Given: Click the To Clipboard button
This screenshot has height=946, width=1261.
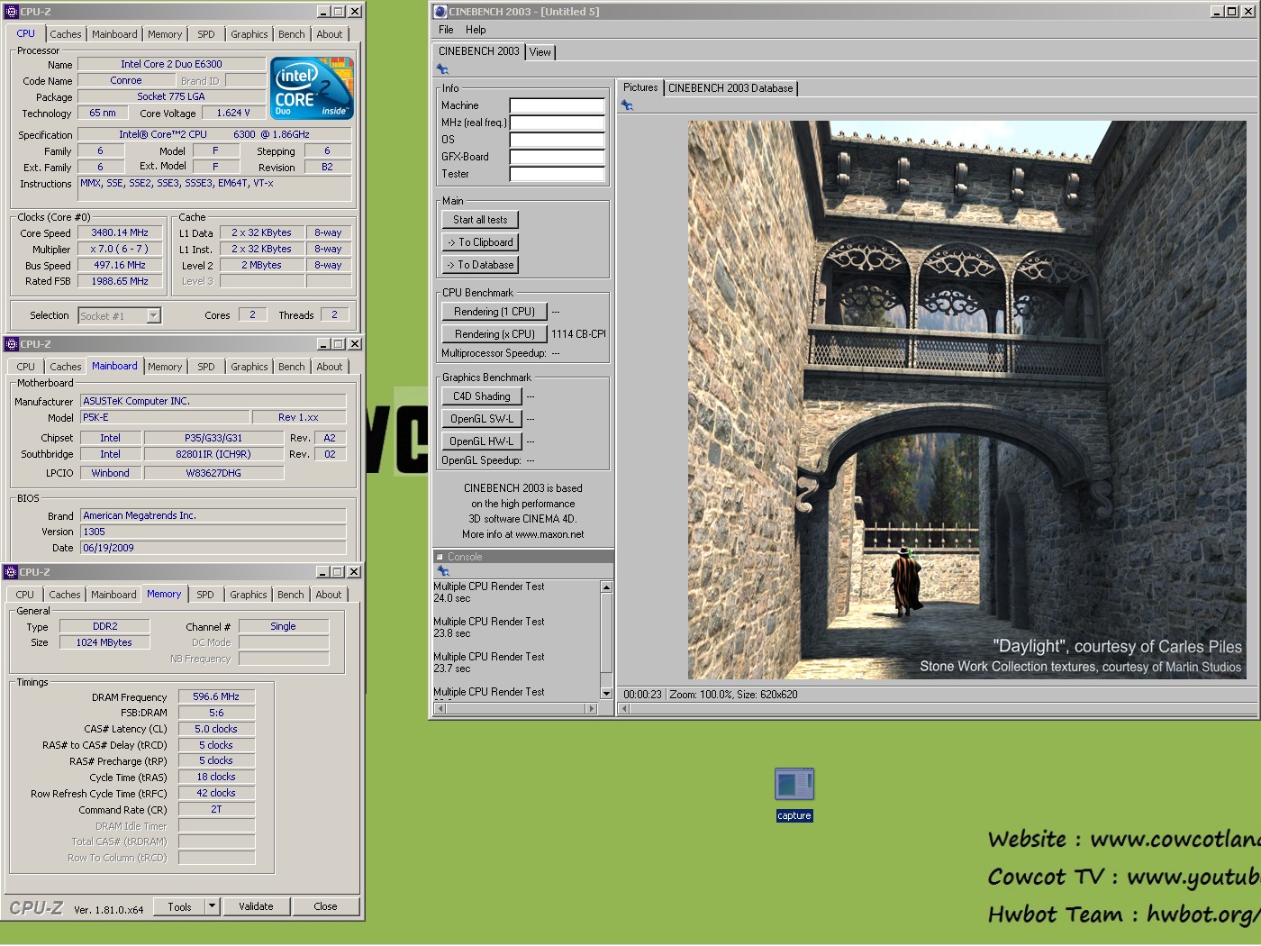Looking at the screenshot, I should click(x=480, y=242).
